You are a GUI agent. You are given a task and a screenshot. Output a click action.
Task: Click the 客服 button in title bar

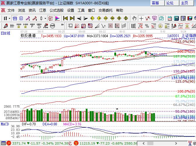click(x=155, y=3)
